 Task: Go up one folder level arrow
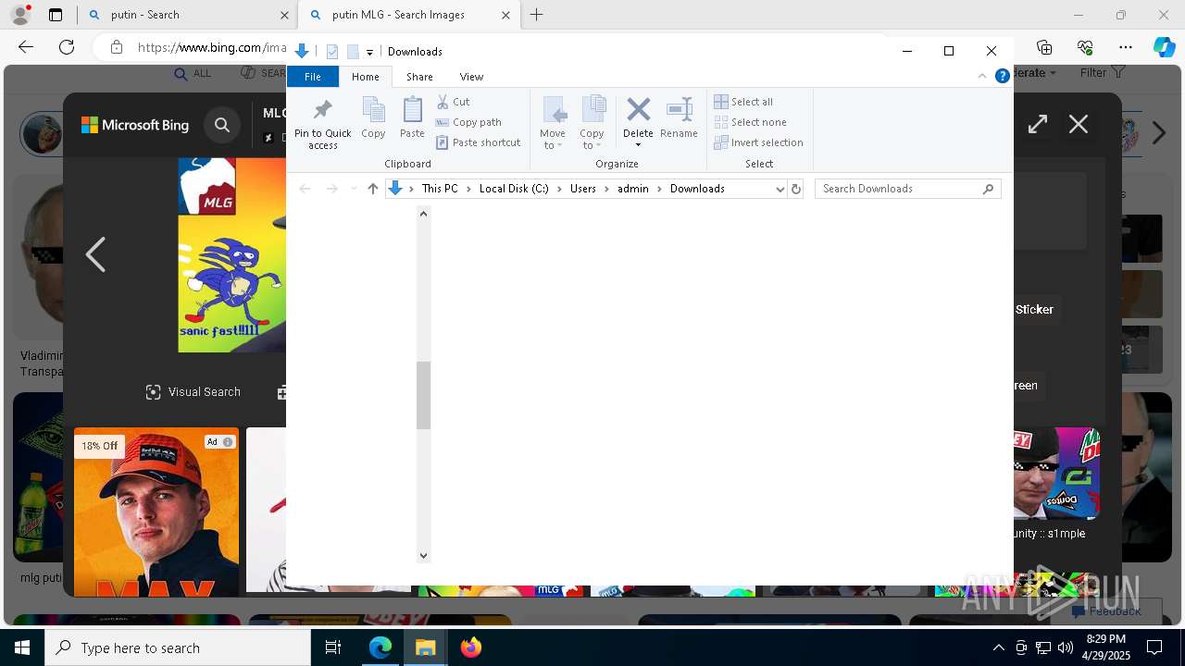373,189
